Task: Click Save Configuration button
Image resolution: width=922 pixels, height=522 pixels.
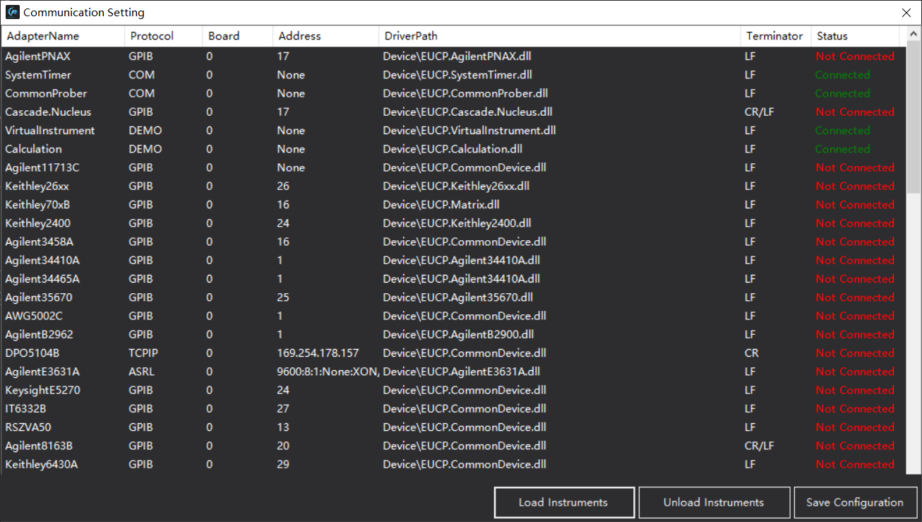Action: coord(855,502)
